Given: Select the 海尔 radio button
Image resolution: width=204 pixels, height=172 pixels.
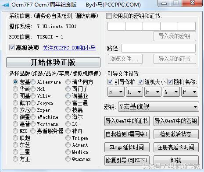Looking at the screenshot, I should point(68,117).
